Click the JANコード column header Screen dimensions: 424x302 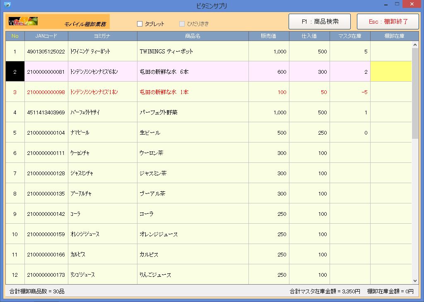(x=46, y=36)
